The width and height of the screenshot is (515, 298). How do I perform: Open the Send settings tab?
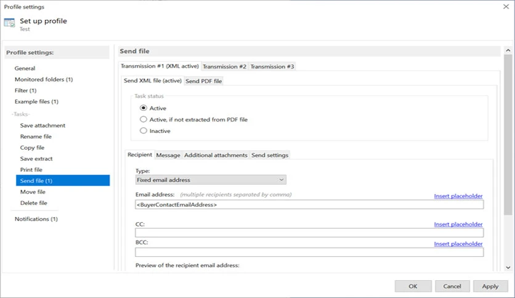pyautogui.click(x=270, y=155)
